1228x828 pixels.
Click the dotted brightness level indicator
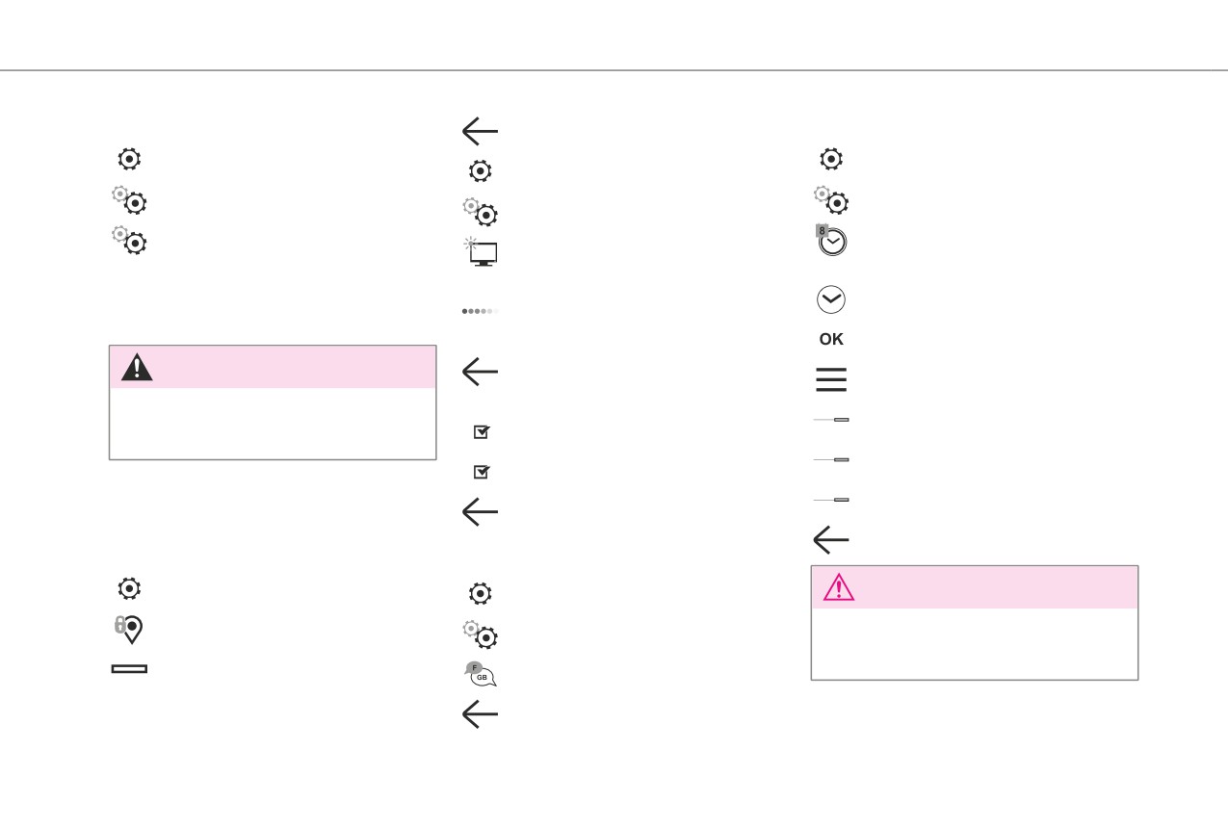(481, 311)
